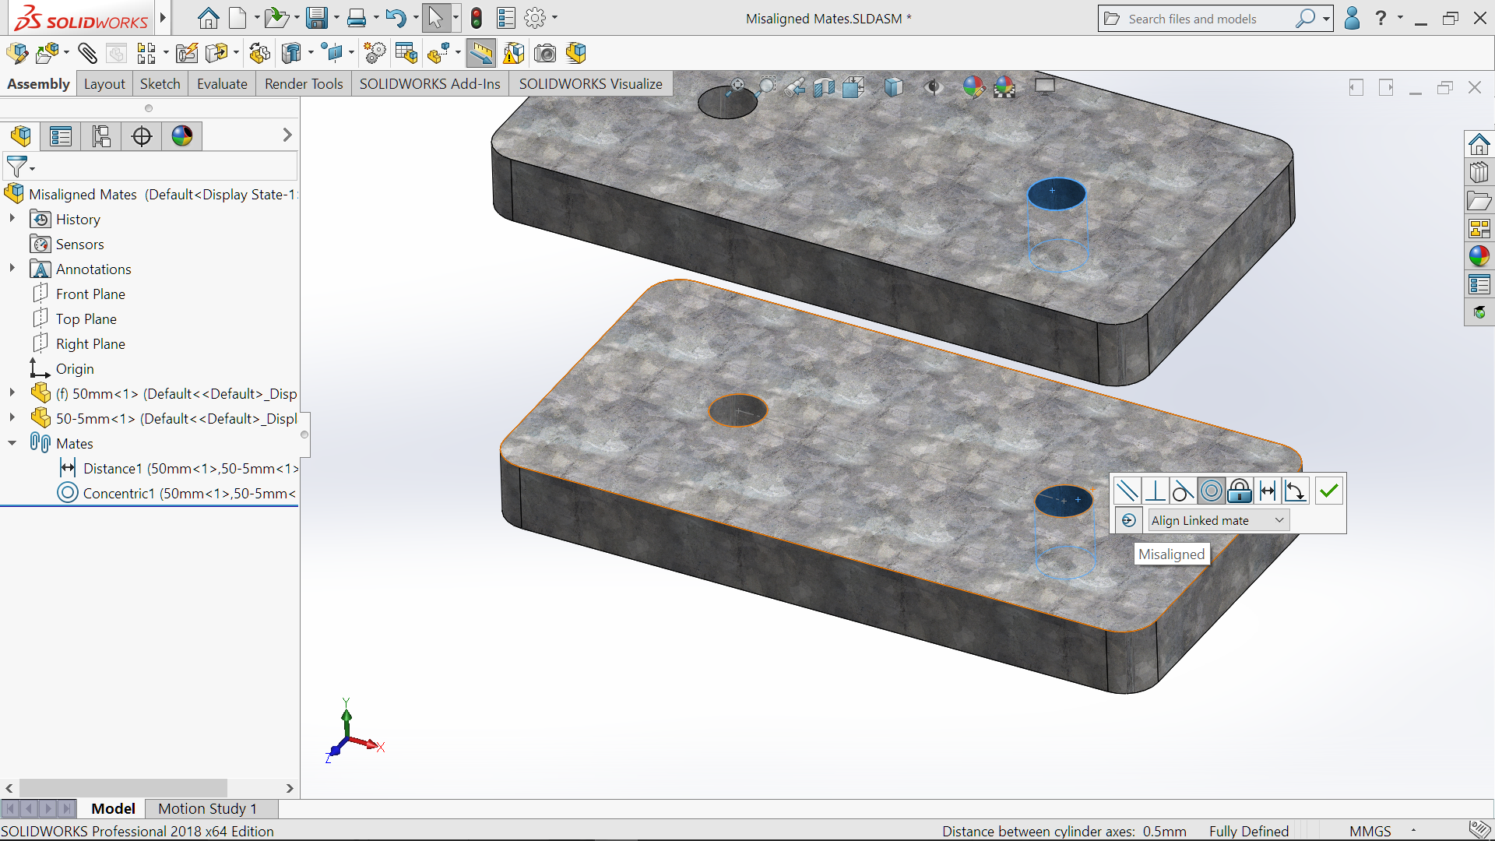This screenshot has height=841, width=1495.
Task: Click the Fully Defined status text
Action: coord(1248,831)
